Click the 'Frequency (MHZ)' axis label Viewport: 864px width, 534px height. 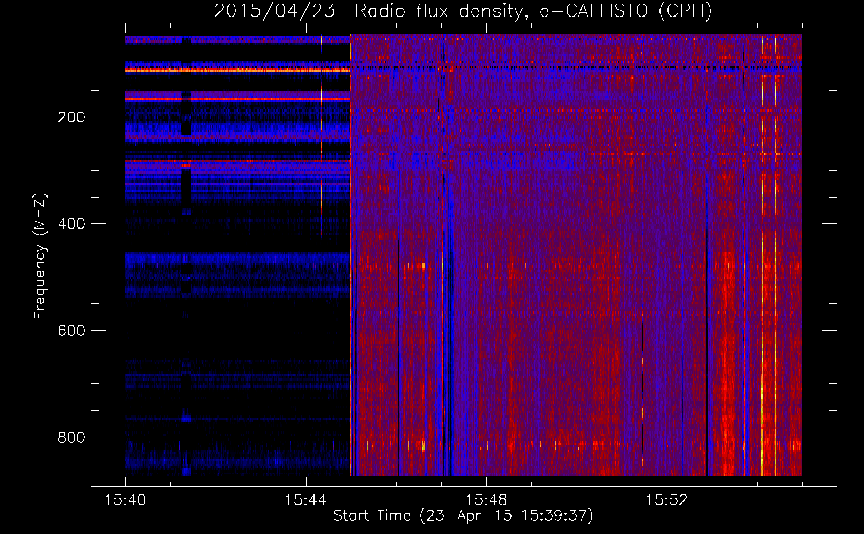tap(40, 256)
